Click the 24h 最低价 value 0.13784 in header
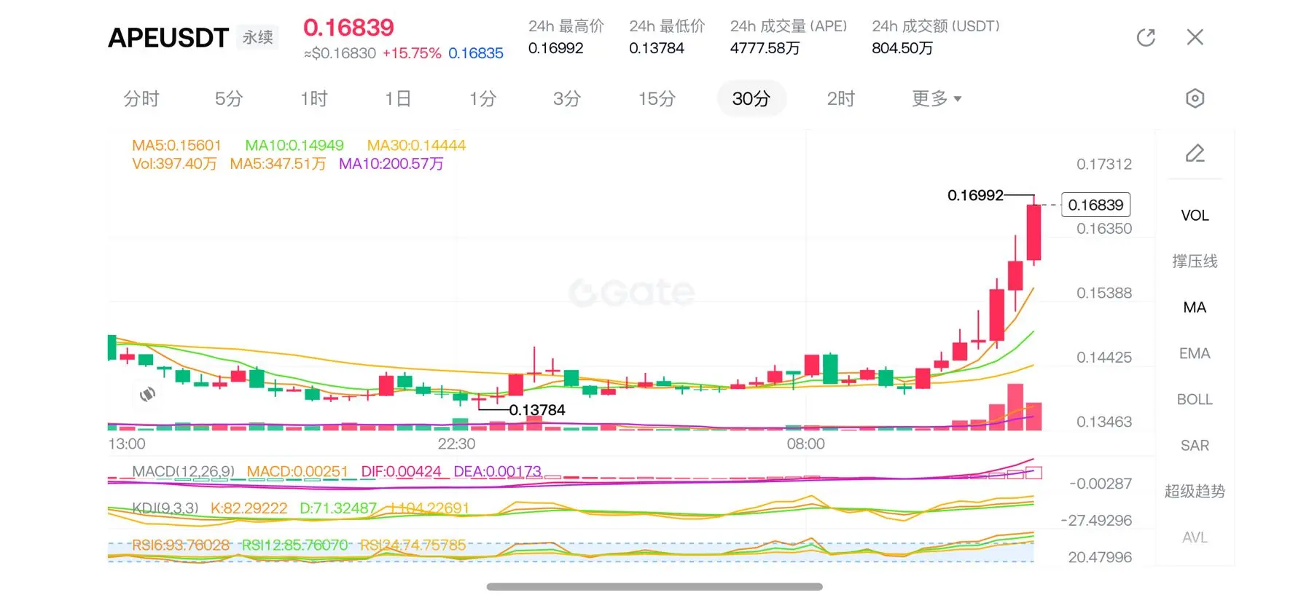 [x=657, y=48]
